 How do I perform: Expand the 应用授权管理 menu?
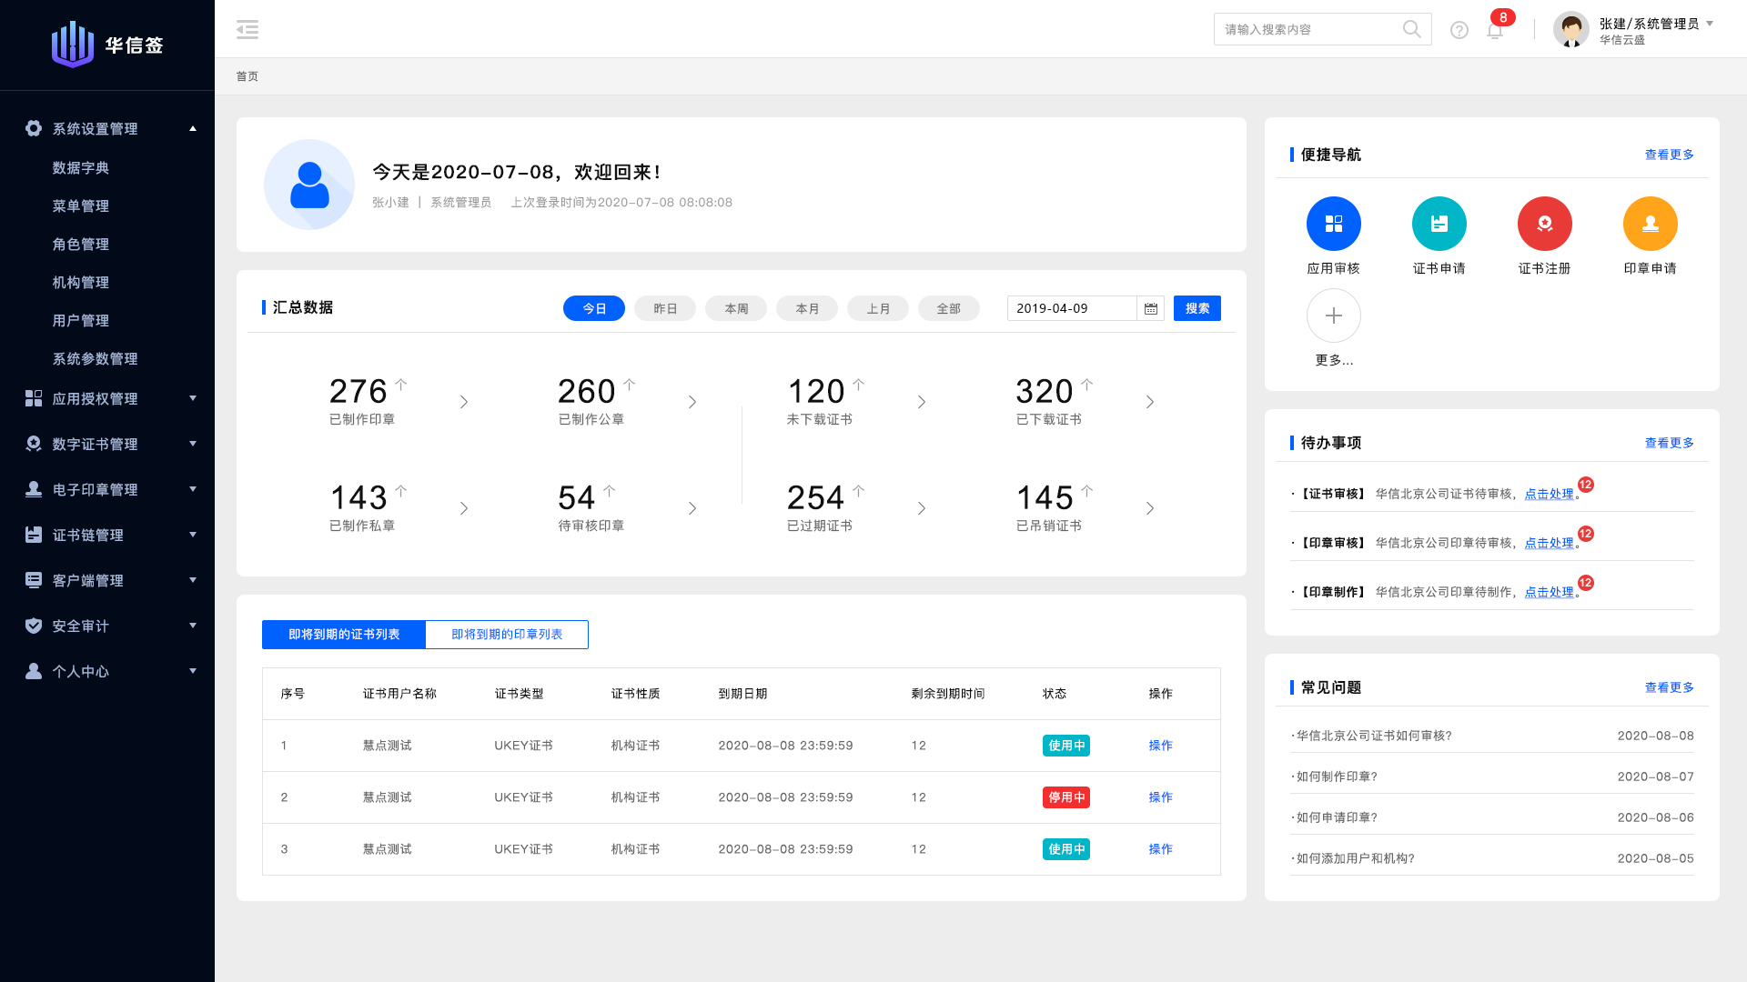(x=193, y=398)
